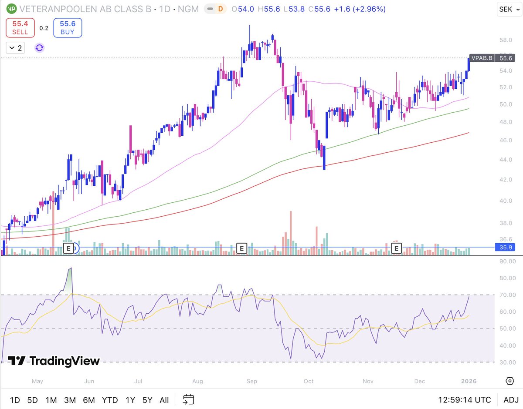The width and height of the screenshot is (523, 409).
Task: Click the purple replay refresh icon
Action: click(x=39, y=48)
